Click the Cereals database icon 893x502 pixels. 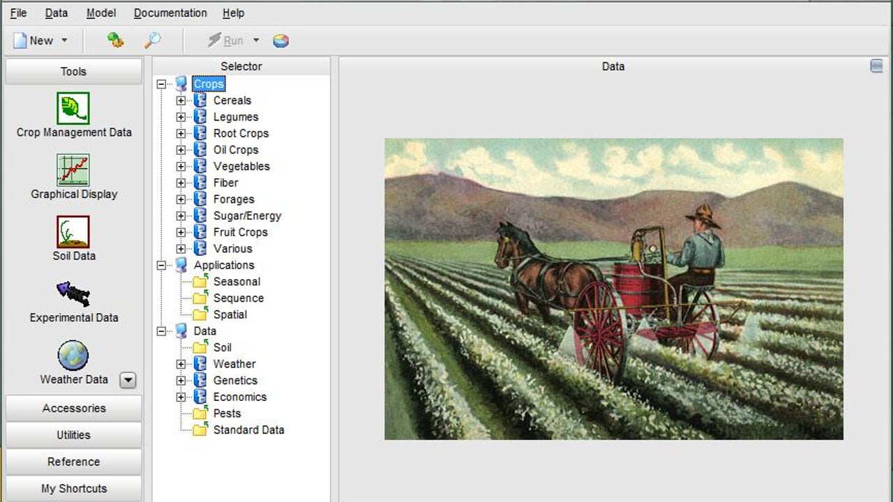200,100
